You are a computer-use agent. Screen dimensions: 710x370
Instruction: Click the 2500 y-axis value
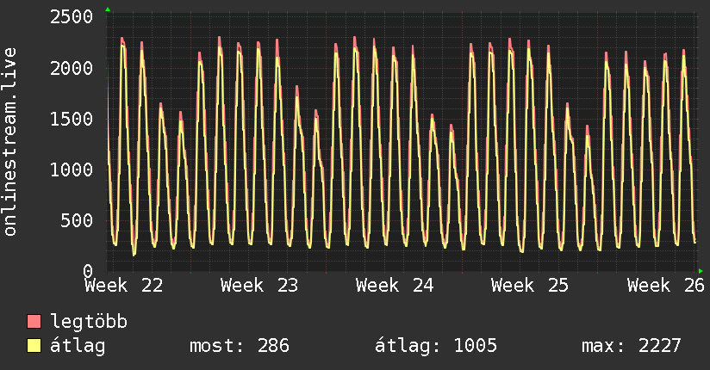pos(72,17)
